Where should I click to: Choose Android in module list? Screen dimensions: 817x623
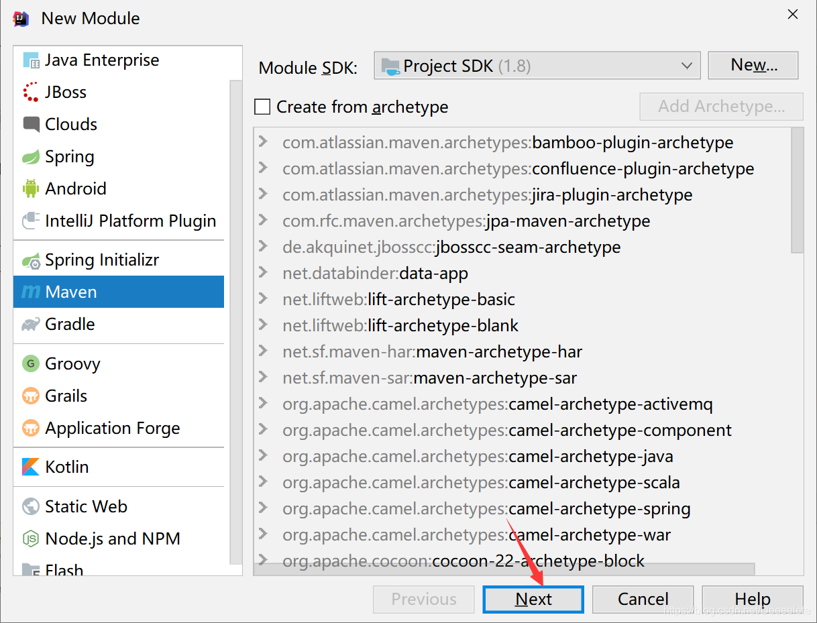[x=119, y=189]
